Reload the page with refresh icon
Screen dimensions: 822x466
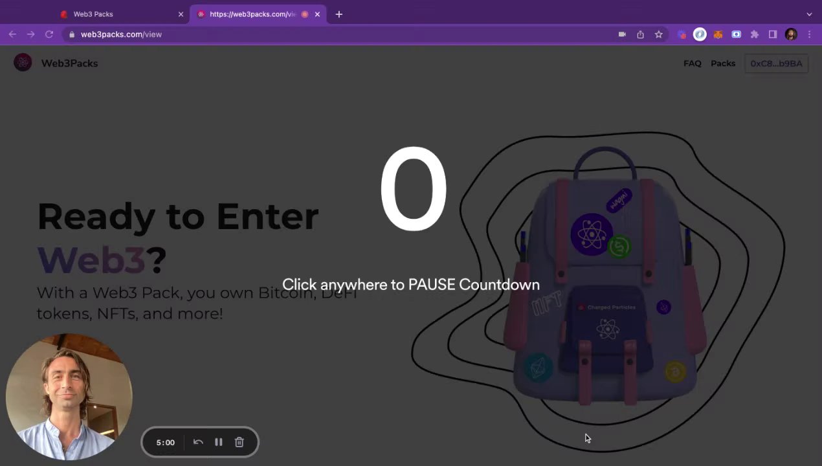tap(49, 34)
